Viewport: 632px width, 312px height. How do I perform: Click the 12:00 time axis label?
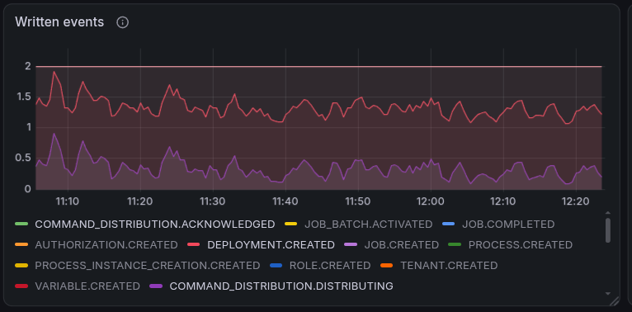coord(431,201)
